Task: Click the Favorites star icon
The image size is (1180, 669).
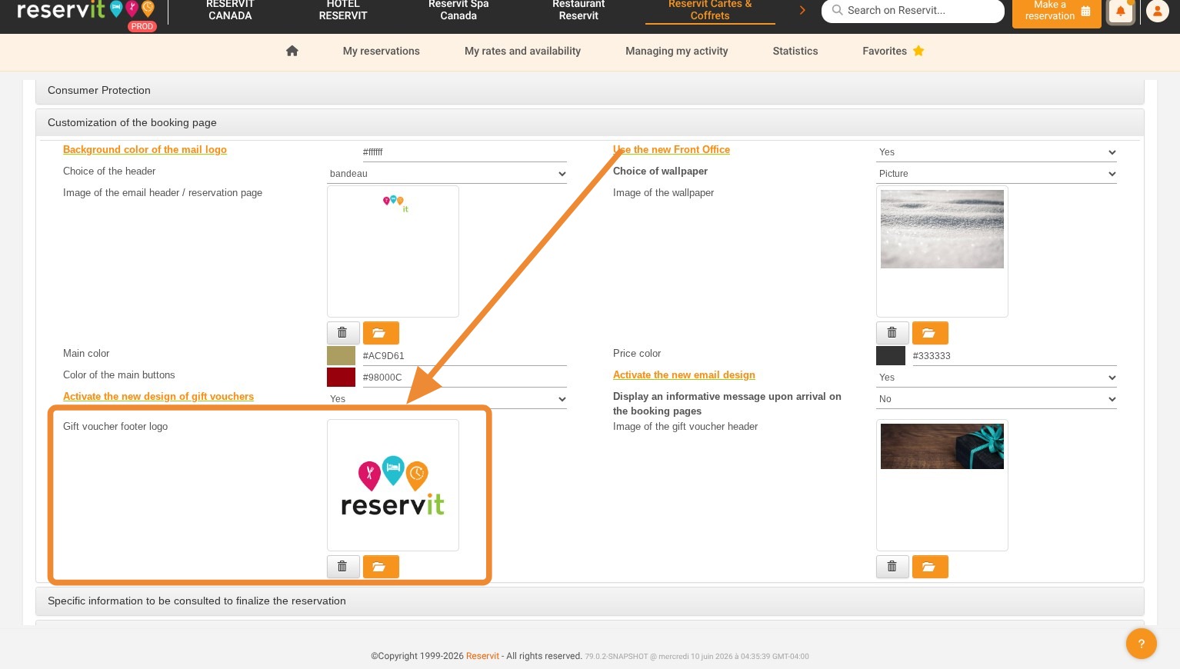Action: point(918,51)
